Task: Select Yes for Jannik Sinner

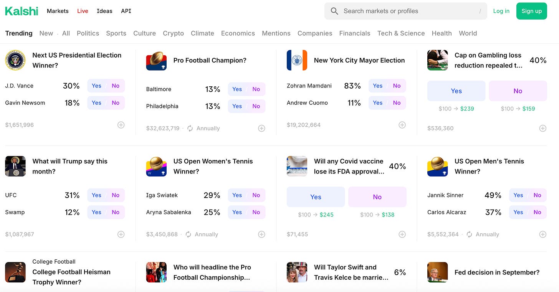Action: 518,195
